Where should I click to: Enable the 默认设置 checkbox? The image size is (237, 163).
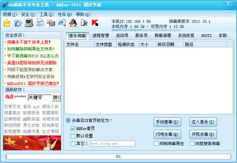coord(73,136)
